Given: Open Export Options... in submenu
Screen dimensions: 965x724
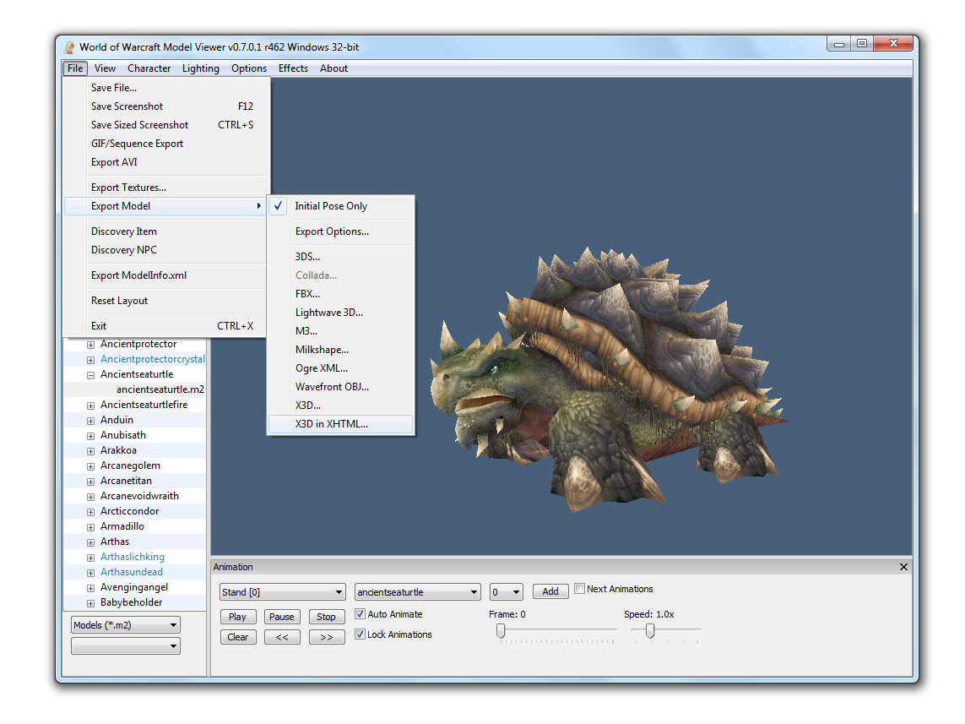Looking at the screenshot, I should pos(341,231).
